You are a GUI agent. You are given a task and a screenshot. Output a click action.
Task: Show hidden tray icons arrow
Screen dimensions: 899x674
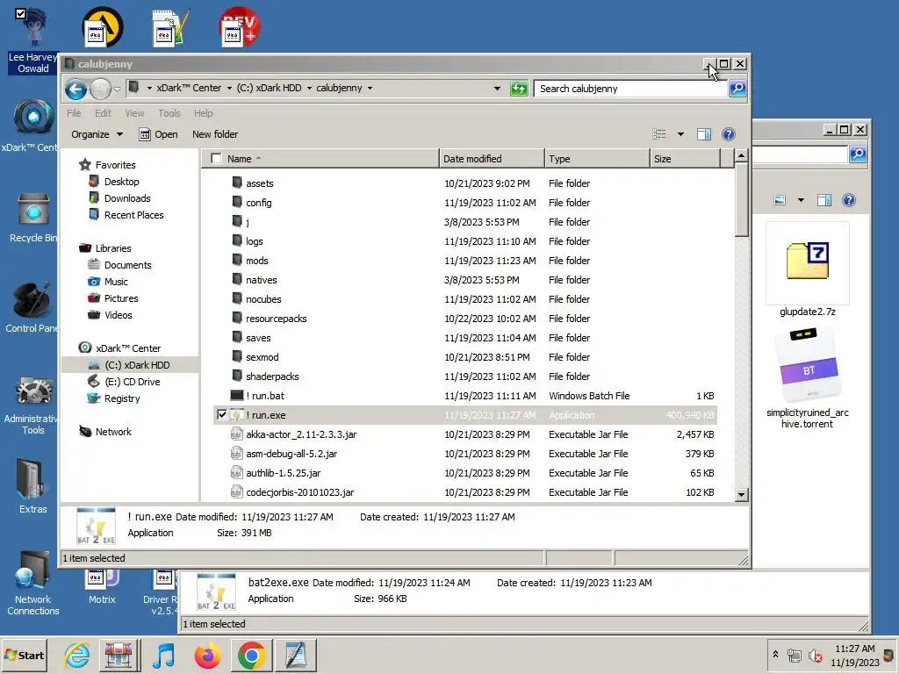click(775, 655)
